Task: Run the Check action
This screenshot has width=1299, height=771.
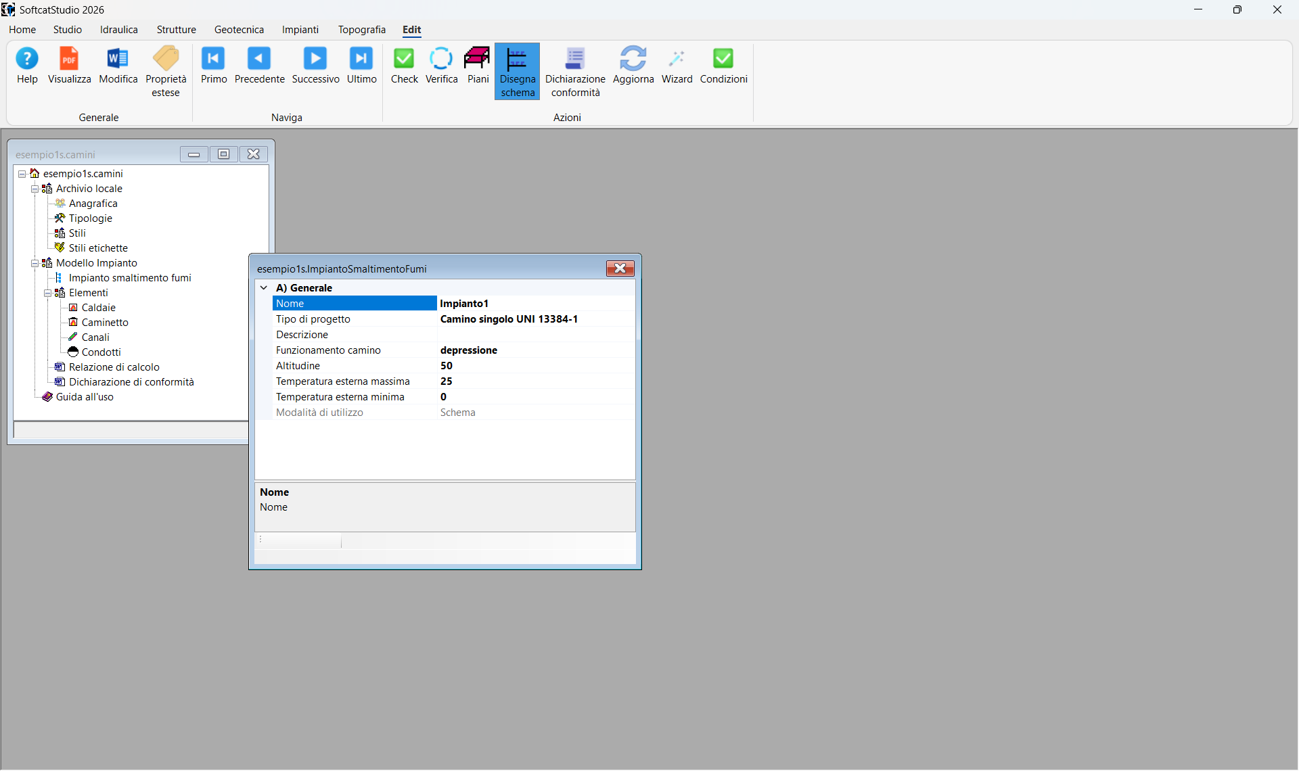Action: 404,65
